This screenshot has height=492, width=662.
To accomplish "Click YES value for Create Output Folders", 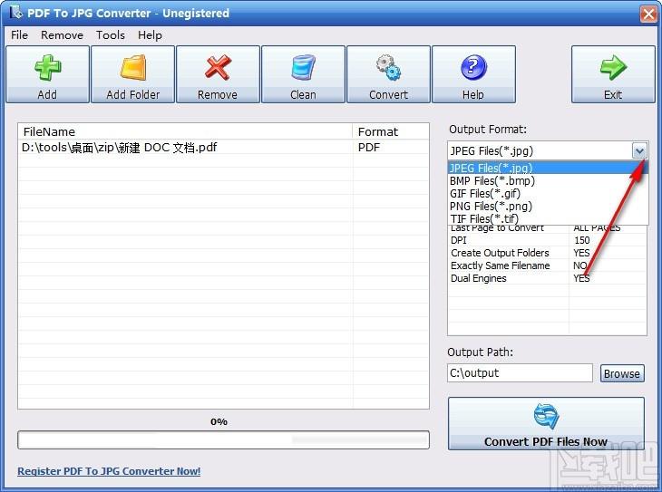I will tap(581, 253).
